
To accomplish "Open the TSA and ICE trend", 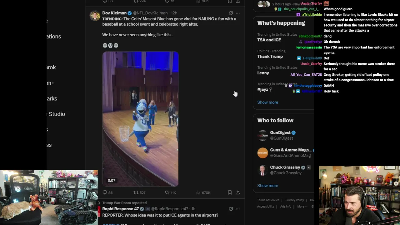I will (269, 40).
